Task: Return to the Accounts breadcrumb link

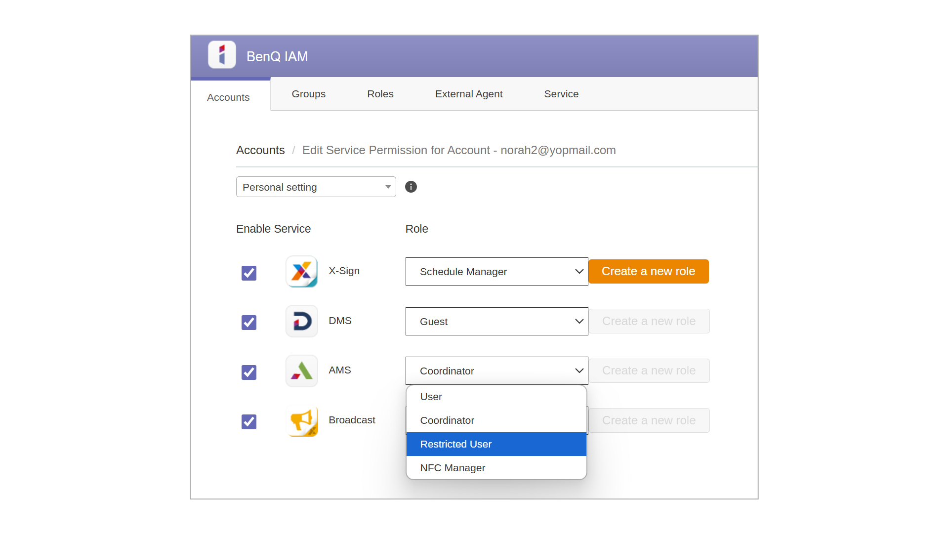Action: pyautogui.click(x=260, y=150)
